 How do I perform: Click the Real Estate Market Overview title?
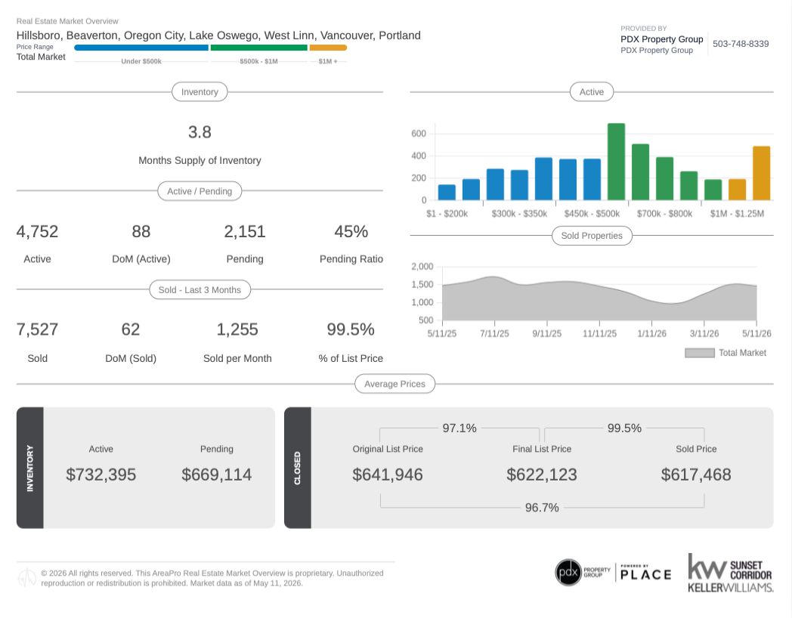[x=67, y=21]
